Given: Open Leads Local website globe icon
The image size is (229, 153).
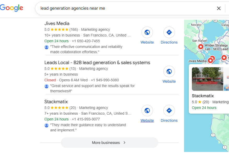Looking at the screenshot, I should click(169, 71).
